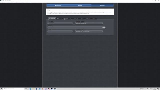Open the notification center icon

coord(158,89)
